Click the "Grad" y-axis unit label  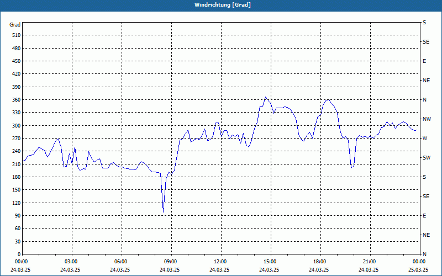[x=15, y=25]
